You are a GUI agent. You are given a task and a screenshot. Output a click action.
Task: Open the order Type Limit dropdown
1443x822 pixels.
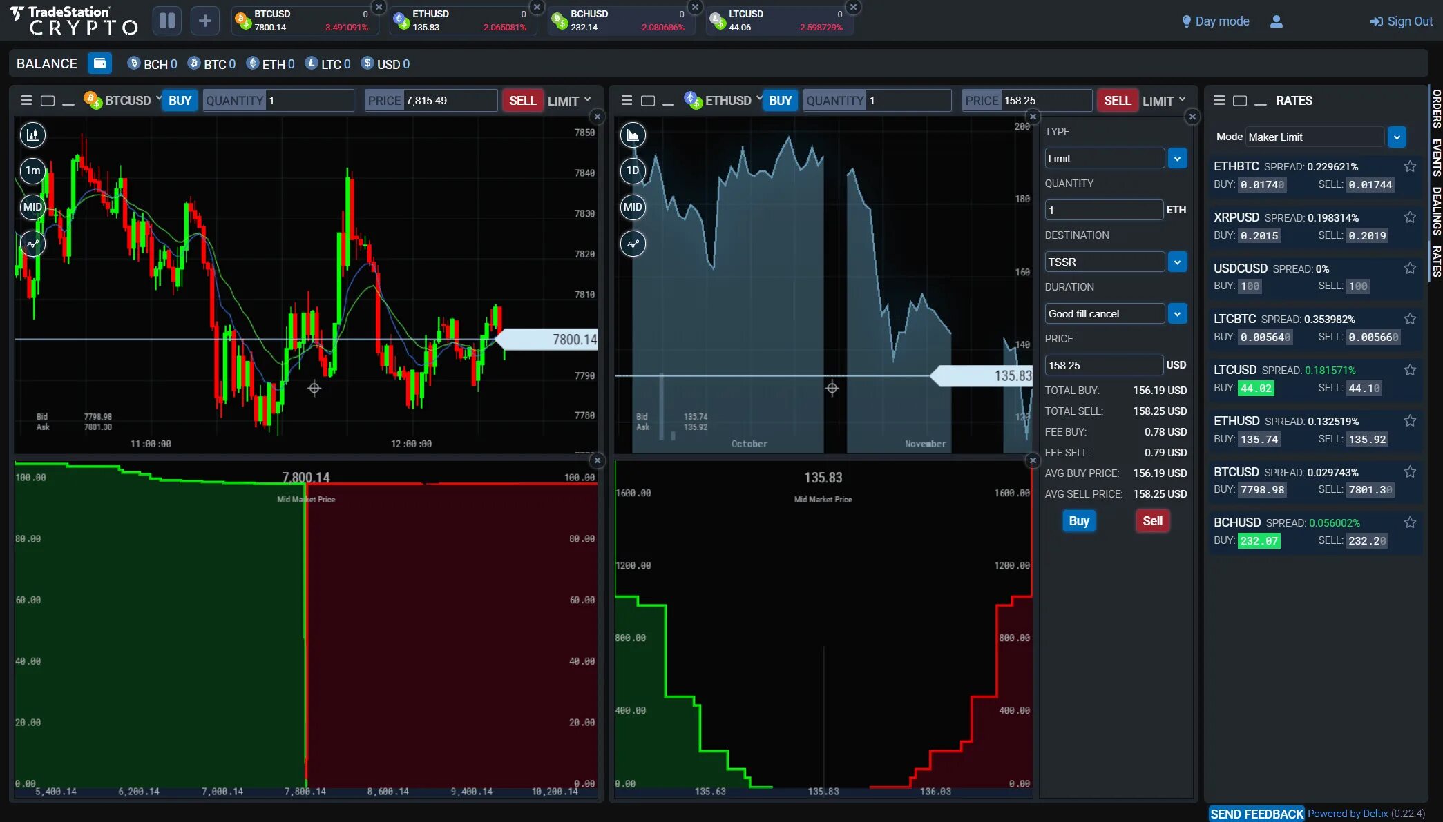coord(1177,158)
